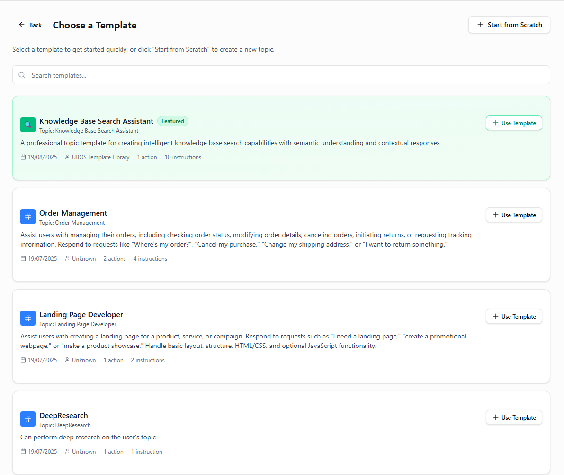This screenshot has height=475, width=564.
Task: Open the Landing Page Developer template title
Action: point(81,315)
